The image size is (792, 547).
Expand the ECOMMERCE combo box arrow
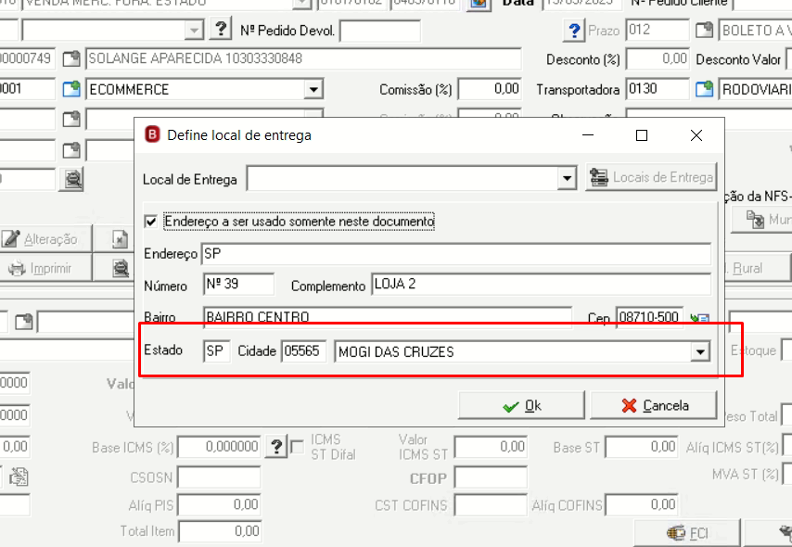(x=313, y=89)
